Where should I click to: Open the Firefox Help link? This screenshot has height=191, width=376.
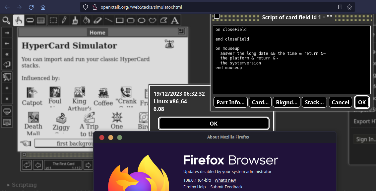195,187
